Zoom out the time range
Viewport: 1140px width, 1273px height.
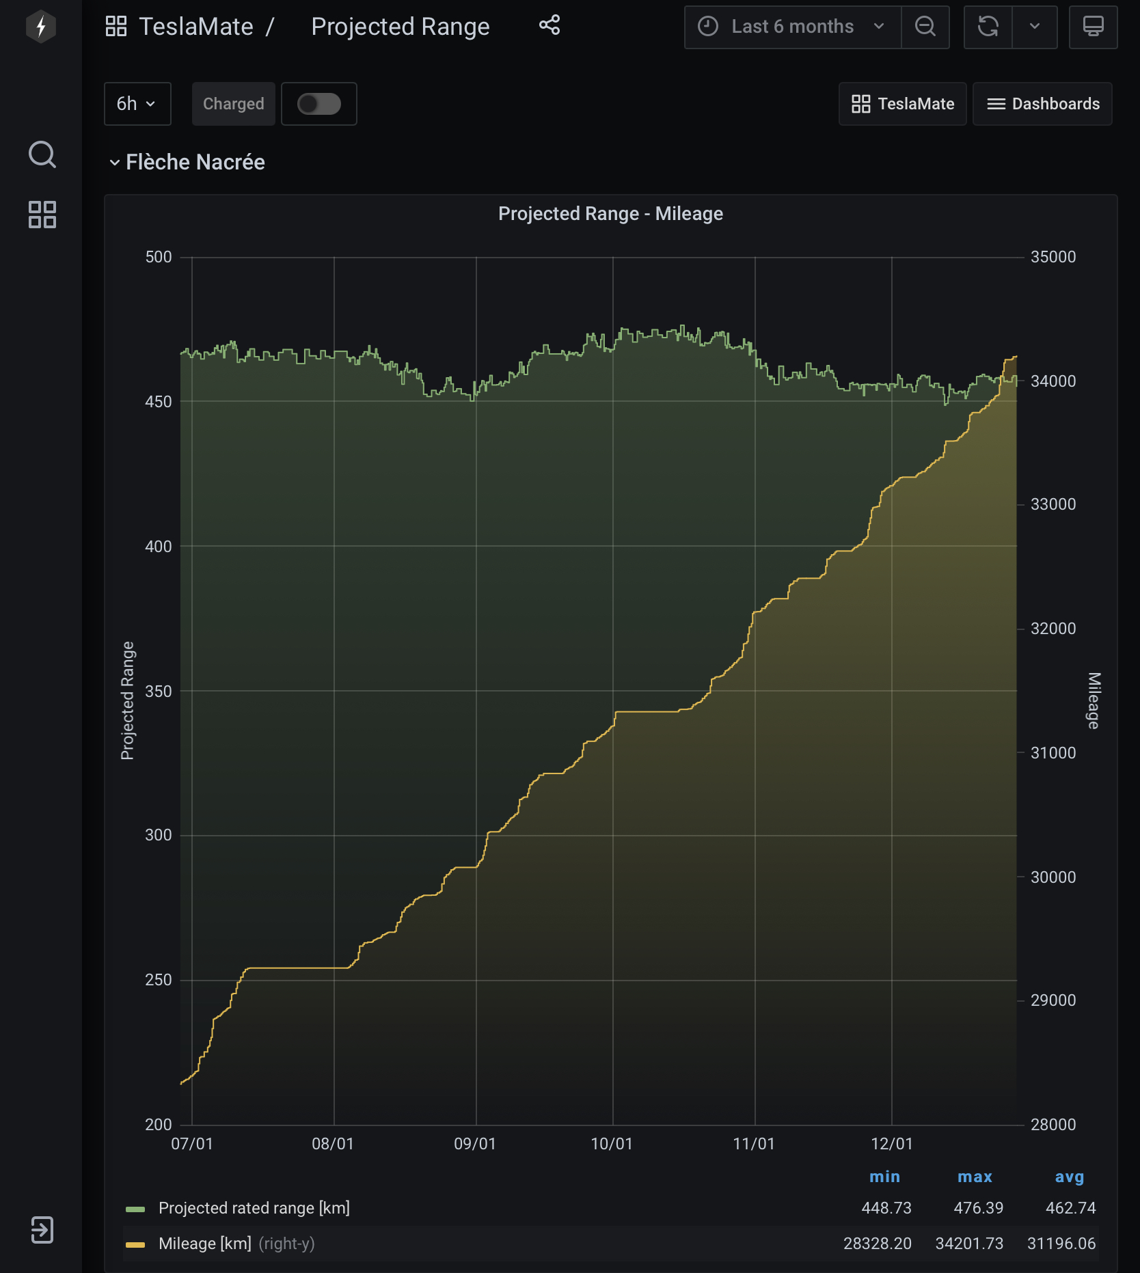click(x=925, y=27)
